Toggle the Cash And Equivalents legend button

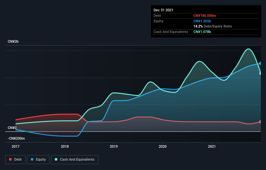(x=75, y=160)
